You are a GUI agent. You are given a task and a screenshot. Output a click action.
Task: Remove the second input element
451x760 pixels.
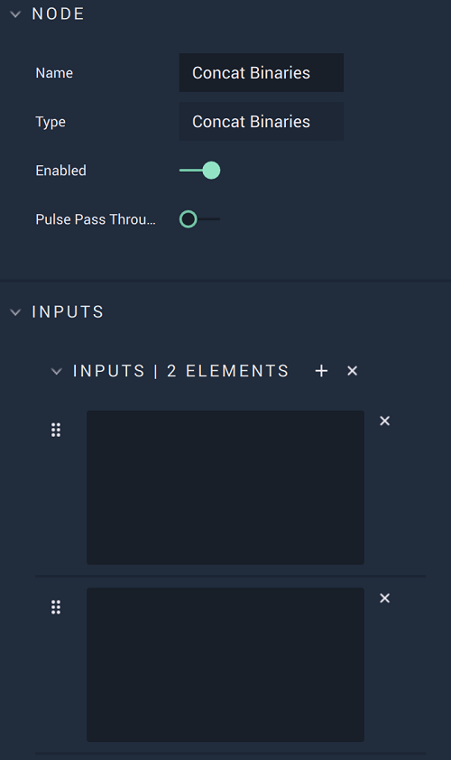[384, 598]
